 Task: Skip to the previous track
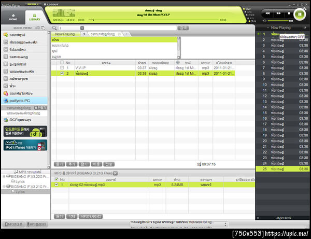pyautogui.click(x=267, y=13)
